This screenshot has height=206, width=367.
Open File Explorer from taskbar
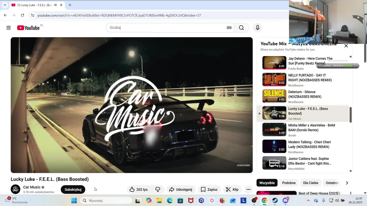tap(159, 201)
